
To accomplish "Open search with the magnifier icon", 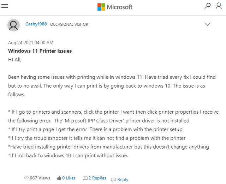I will [x=207, y=6].
